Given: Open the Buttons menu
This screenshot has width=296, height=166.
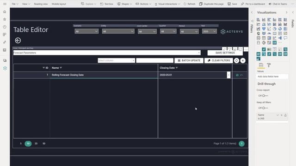Looking at the screenshot, I should (143, 4).
